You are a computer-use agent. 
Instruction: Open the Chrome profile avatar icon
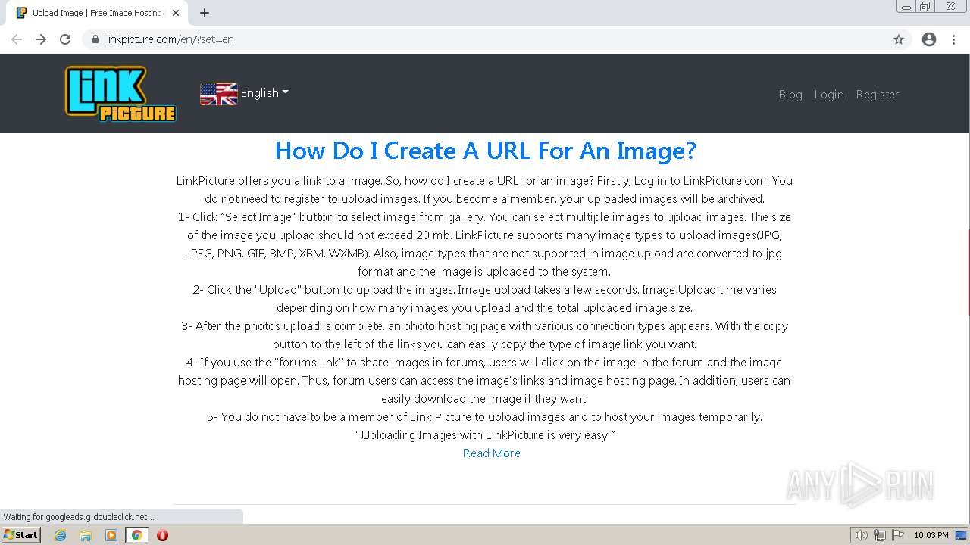point(929,39)
